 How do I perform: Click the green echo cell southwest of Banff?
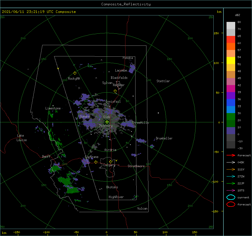pyautogui.click(x=55, y=169)
